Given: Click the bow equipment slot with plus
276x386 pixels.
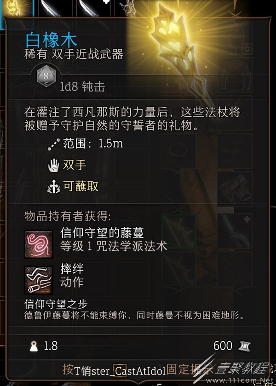Looking at the screenshot, I should coord(235,231).
